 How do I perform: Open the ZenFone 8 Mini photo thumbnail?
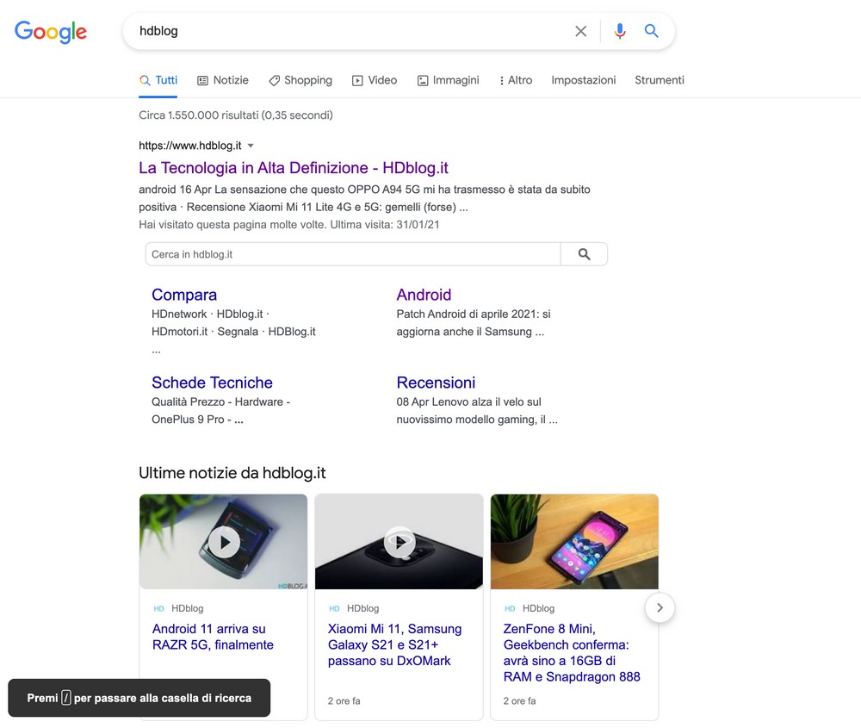tap(574, 541)
